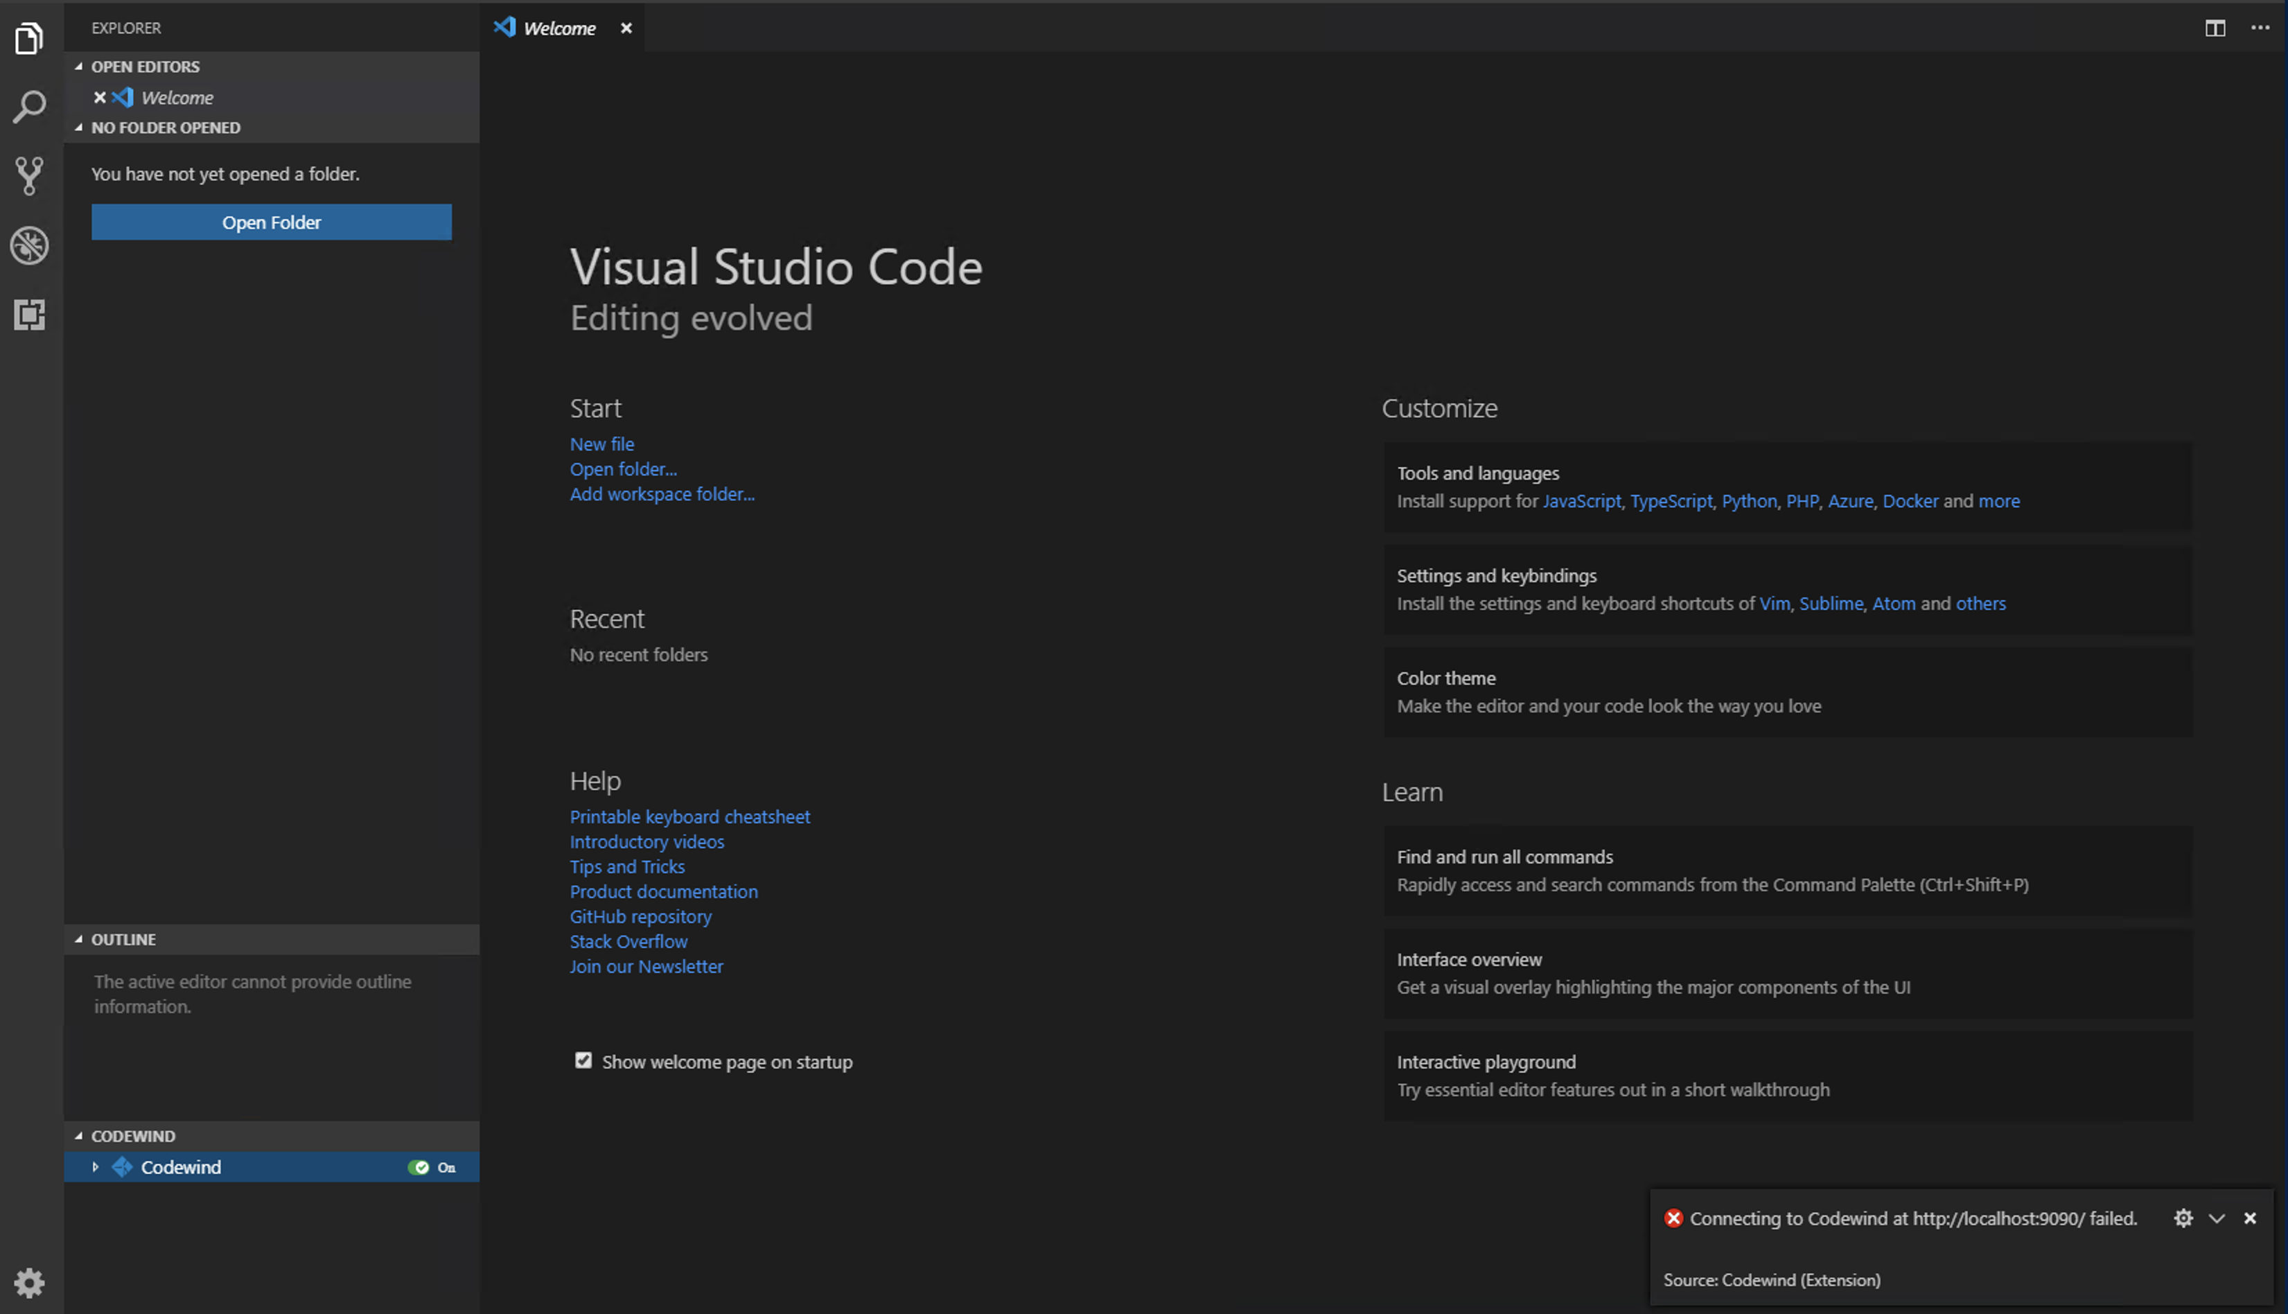Viewport: 2288px width, 1314px height.
Task: Uncheck Show welcome page on startup
Action: click(x=583, y=1060)
